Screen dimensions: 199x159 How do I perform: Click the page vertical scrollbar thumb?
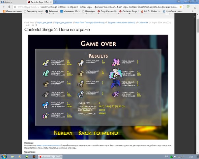pos(198,25)
